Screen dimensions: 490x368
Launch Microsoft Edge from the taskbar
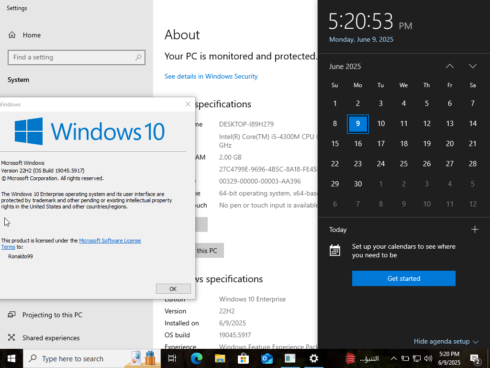click(197, 358)
